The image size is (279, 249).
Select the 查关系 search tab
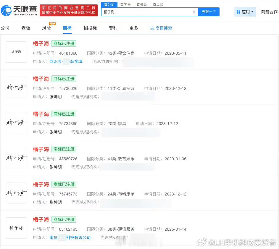(x=142, y=5)
